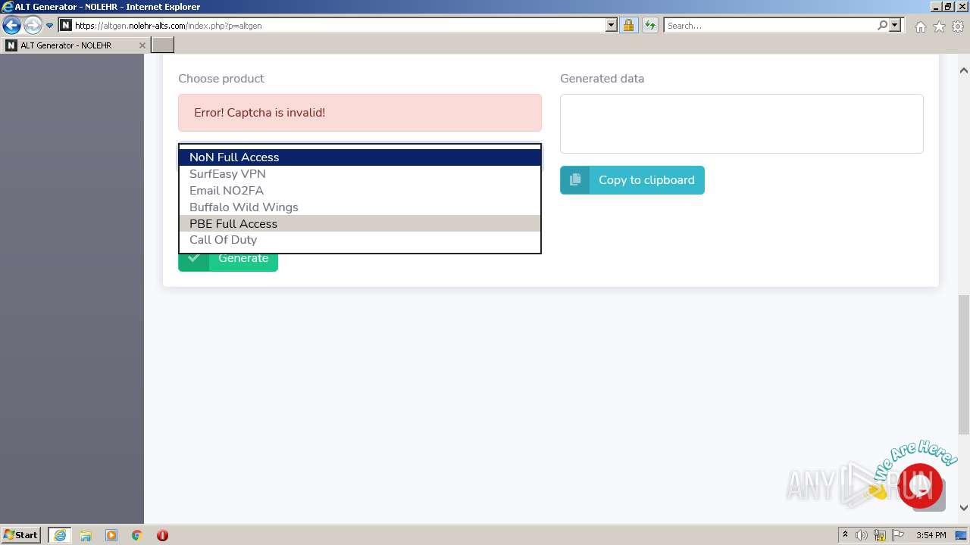This screenshot has width=970, height=545.
Task: Click the volume speaker tray icon
Action: tap(862, 535)
